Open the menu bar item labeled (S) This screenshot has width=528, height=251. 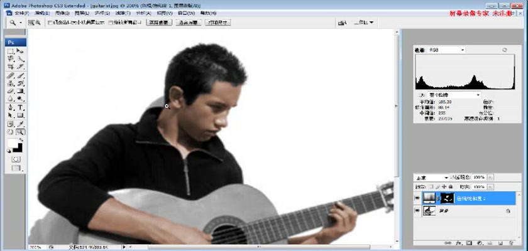coord(102,13)
